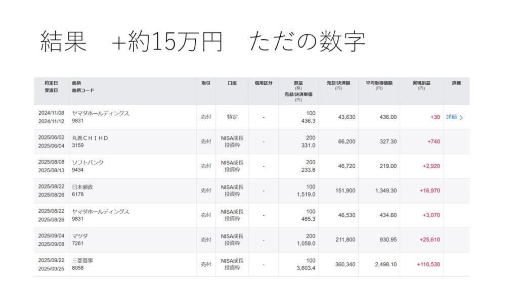Screen dimensions: 518x291
Task: Select the 丸善ＣＨＩＨＤ stock name
Action: pyautogui.click(x=90, y=138)
